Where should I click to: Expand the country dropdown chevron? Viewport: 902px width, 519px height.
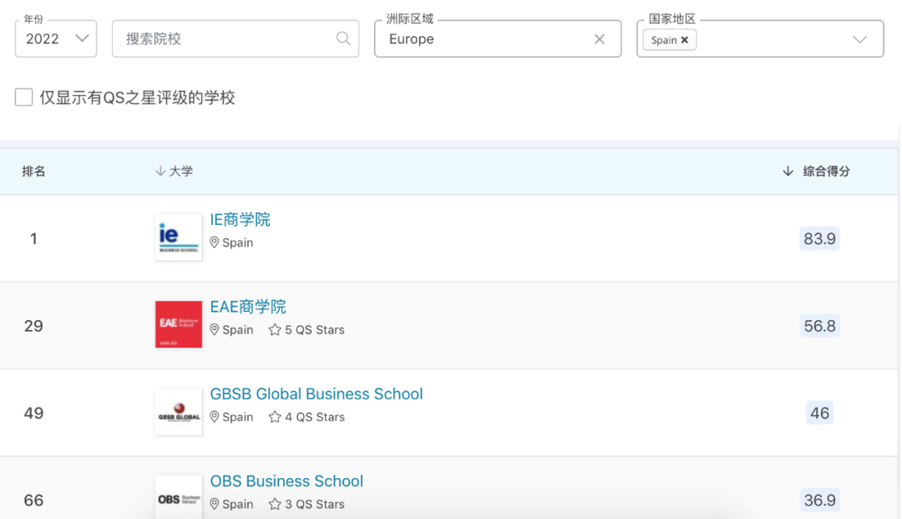coord(859,40)
